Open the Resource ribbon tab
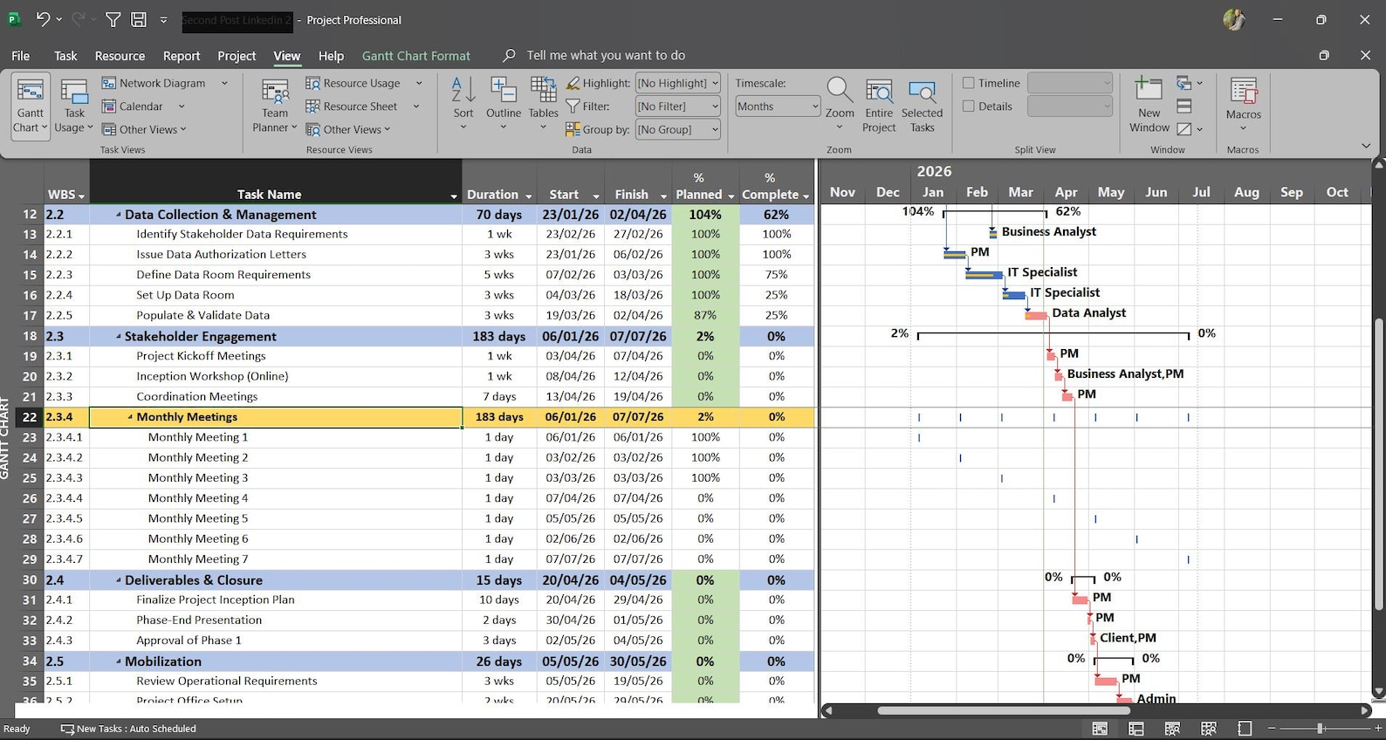 point(120,55)
